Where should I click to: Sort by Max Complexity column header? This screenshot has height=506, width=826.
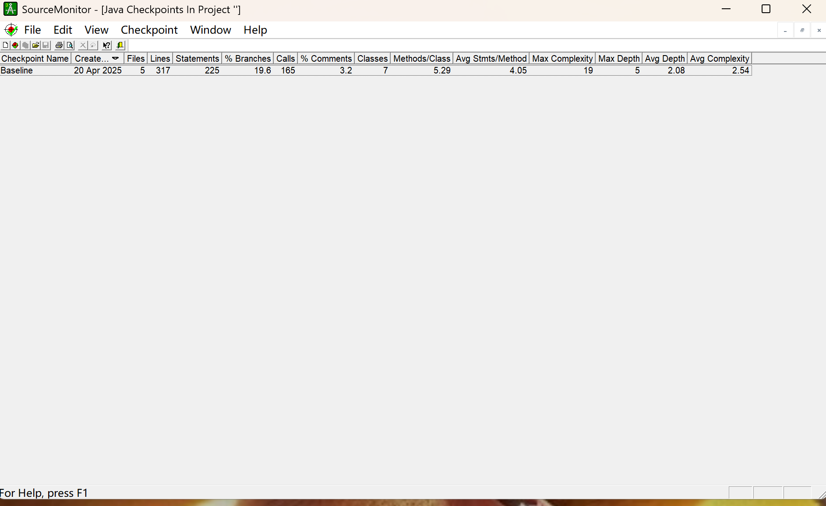pyautogui.click(x=562, y=59)
